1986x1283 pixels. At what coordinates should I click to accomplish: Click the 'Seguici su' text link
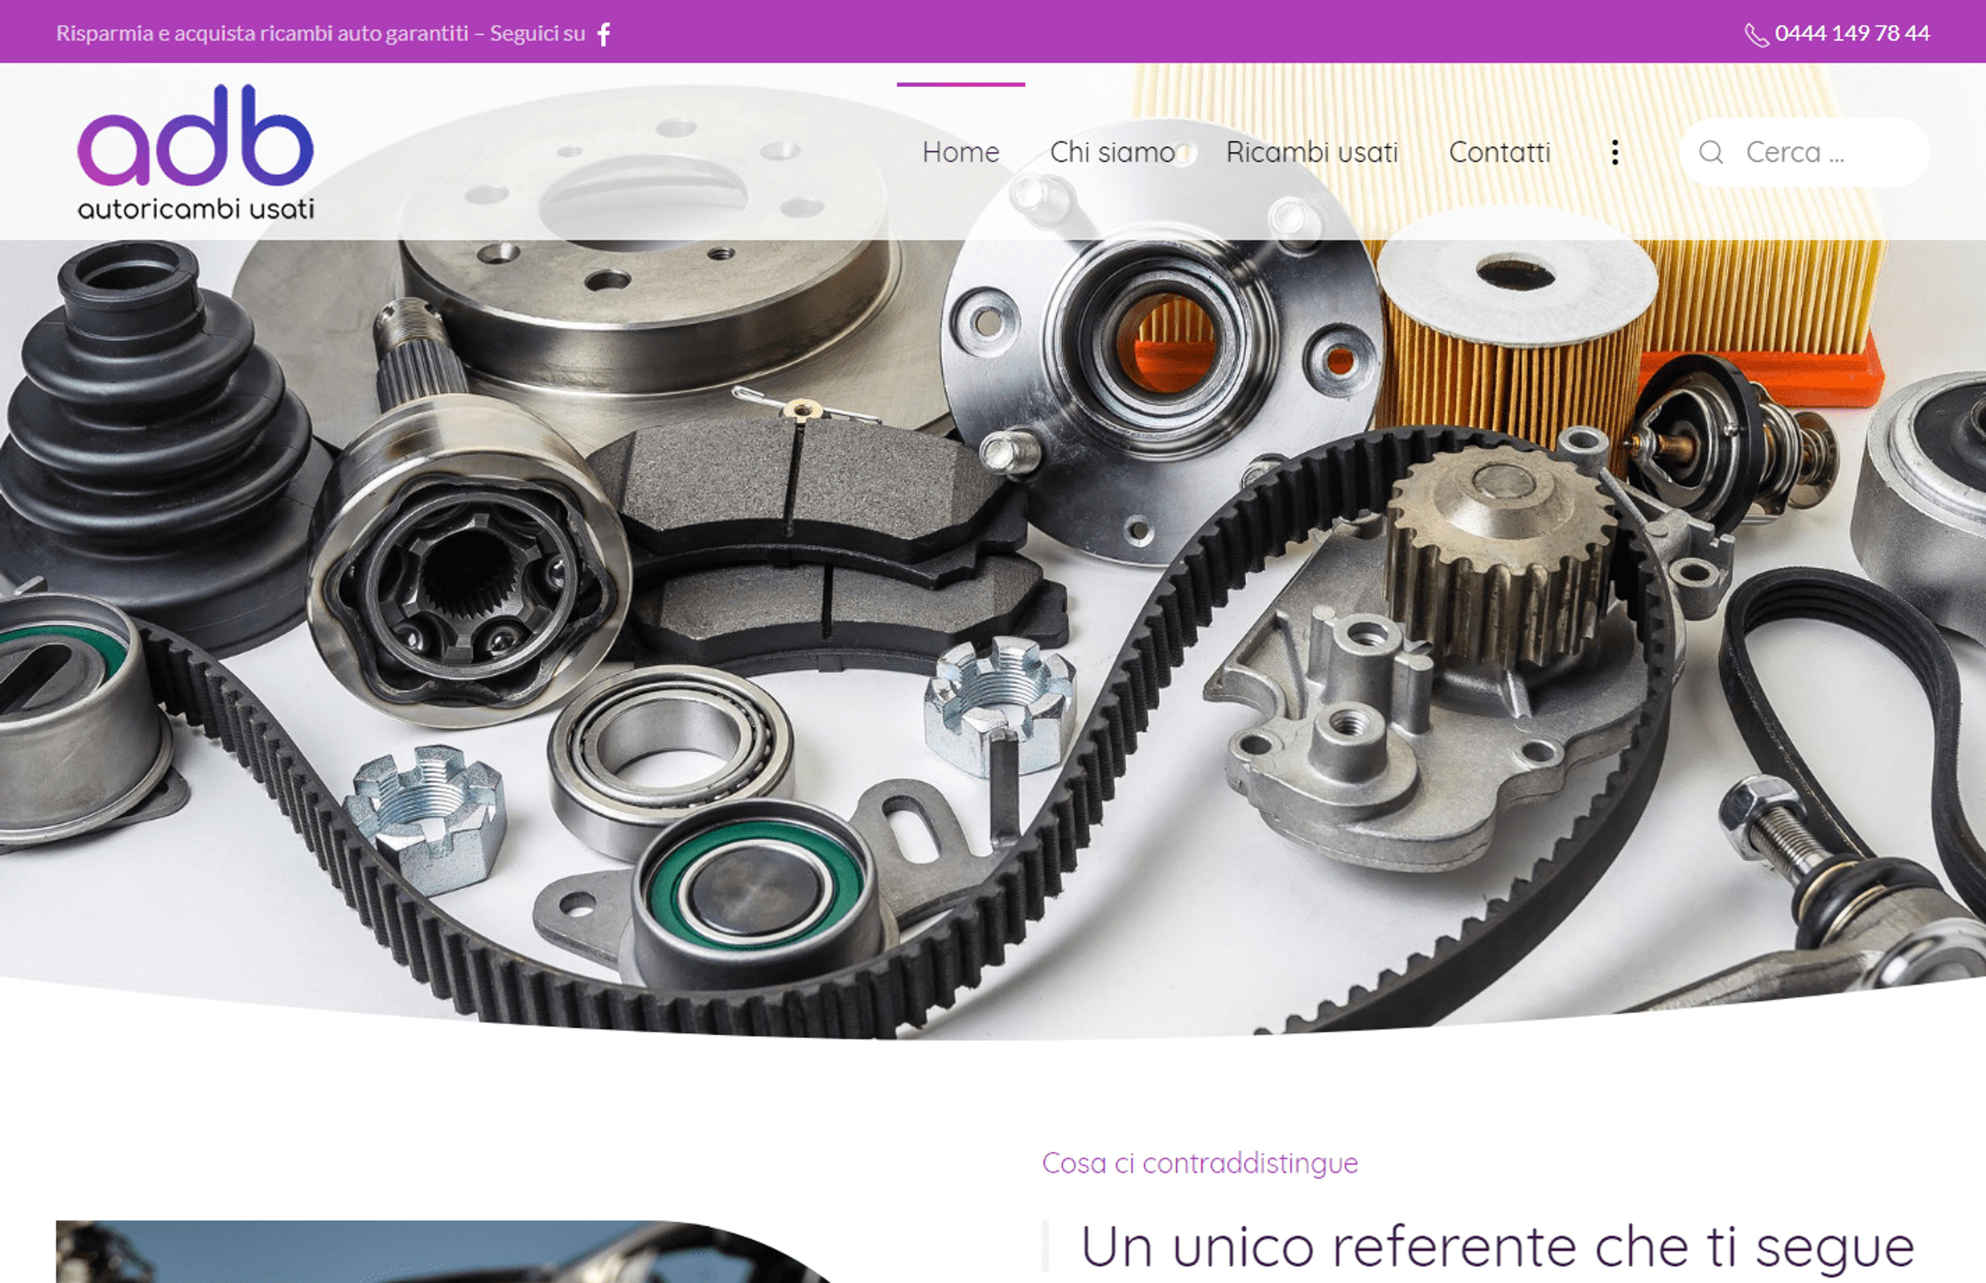coord(537,33)
